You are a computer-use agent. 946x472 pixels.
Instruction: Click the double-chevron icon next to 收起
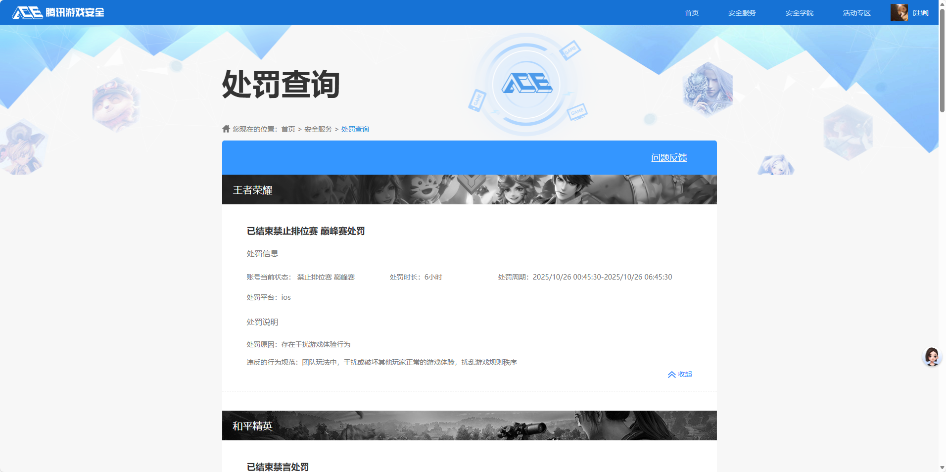click(x=672, y=375)
